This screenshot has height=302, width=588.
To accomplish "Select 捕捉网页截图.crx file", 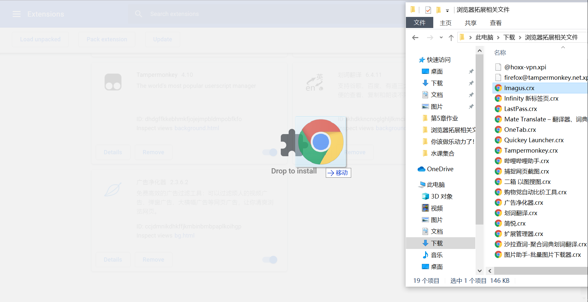I will pyautogui.click(x=526, y=172).
